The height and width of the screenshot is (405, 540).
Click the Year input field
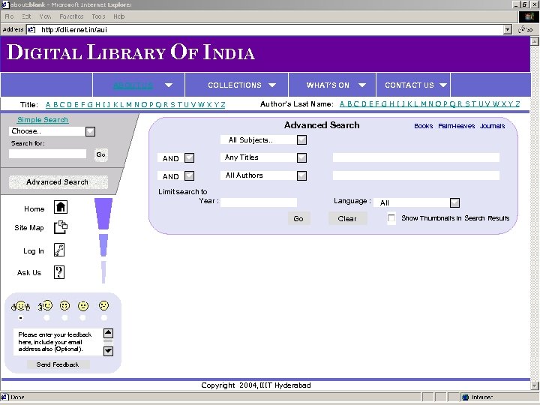click(259, 202)
